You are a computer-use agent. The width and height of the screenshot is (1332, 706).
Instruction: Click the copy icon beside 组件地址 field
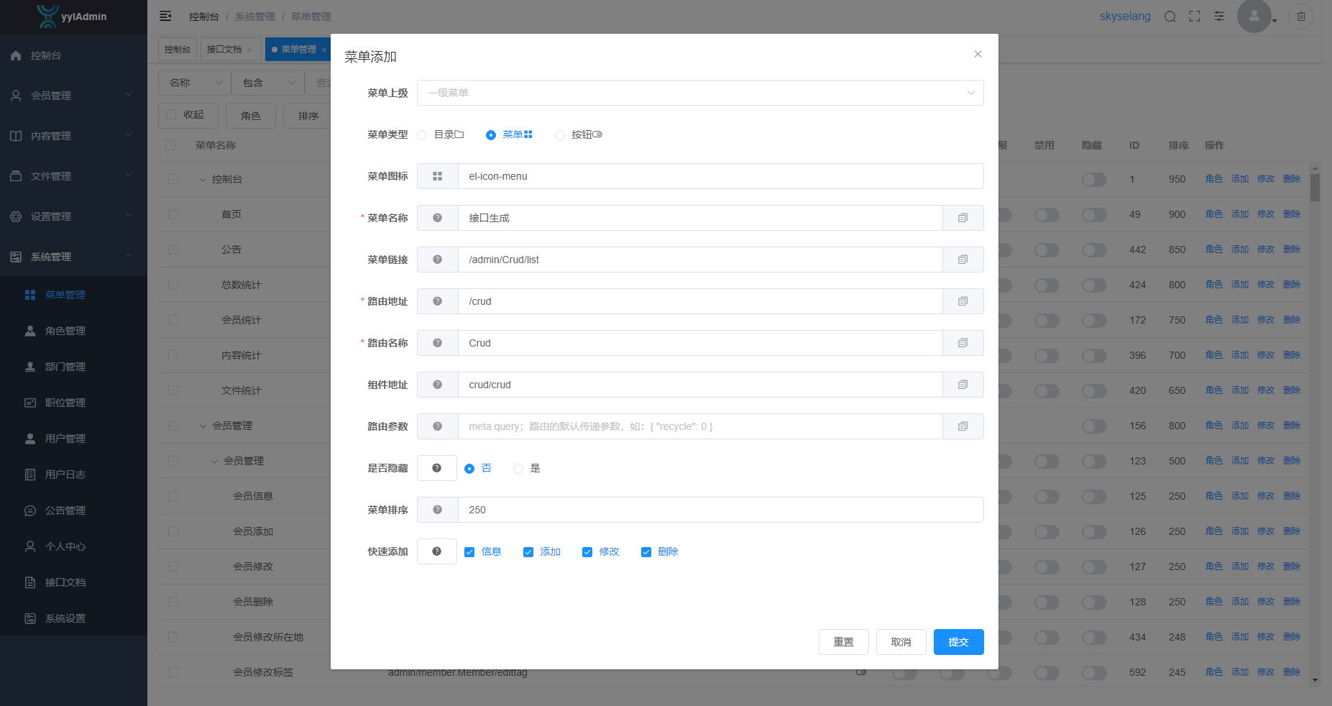[963, 385]
